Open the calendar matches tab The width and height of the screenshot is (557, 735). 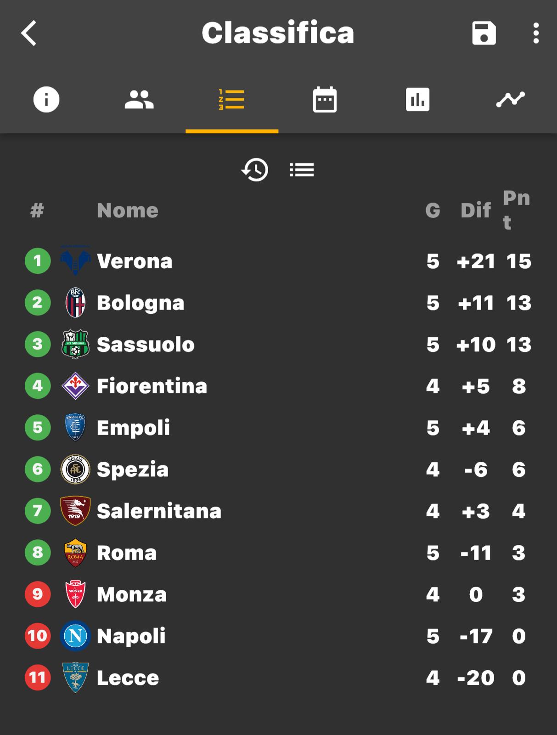pyautogui.click(x=325, y=99)
